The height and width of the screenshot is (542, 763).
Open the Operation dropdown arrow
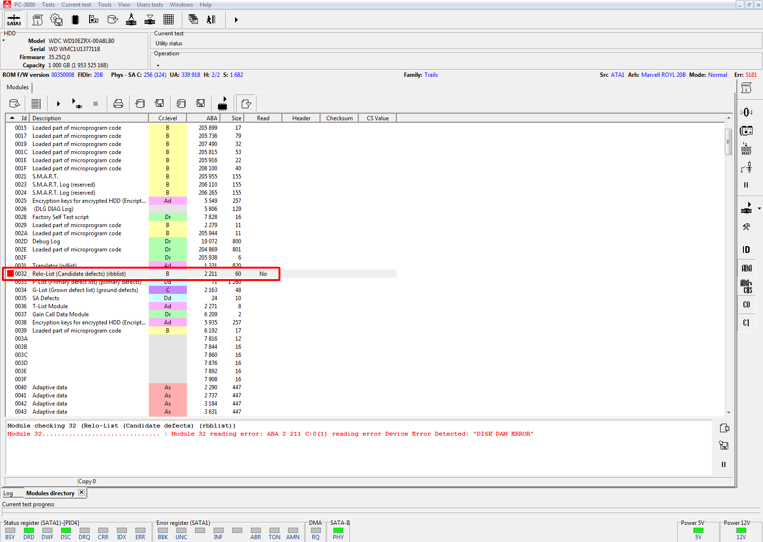coord(158,65)
